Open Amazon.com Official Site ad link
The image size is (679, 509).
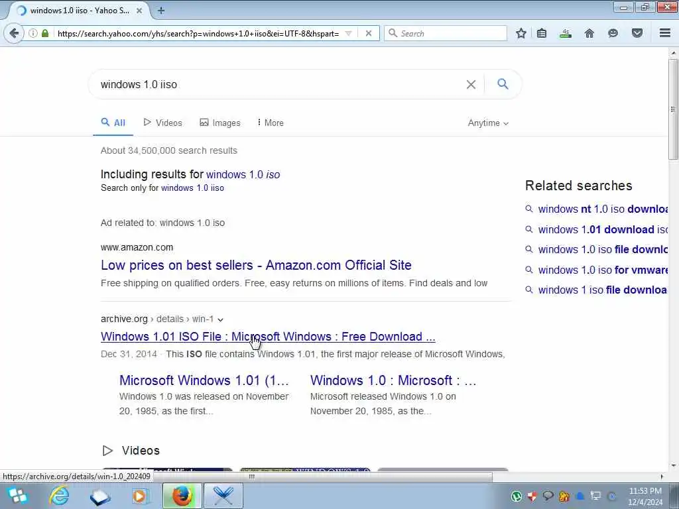click(256, 265)
